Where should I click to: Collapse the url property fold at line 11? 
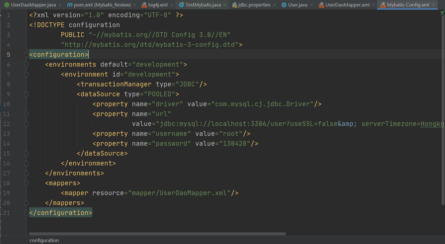[x=26, y=114]
